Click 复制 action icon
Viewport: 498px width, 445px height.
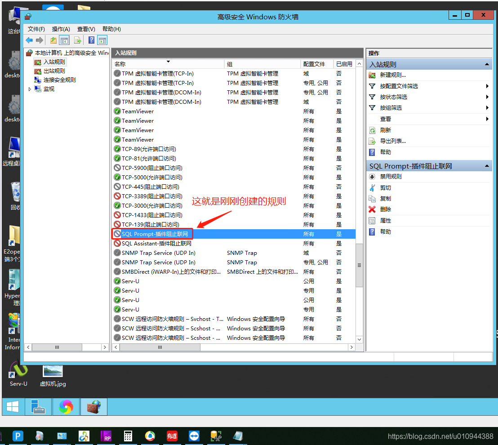tap(372, 199)
